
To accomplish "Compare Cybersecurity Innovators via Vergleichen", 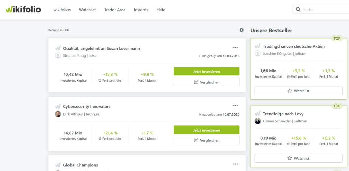I will tap(207, 140).
